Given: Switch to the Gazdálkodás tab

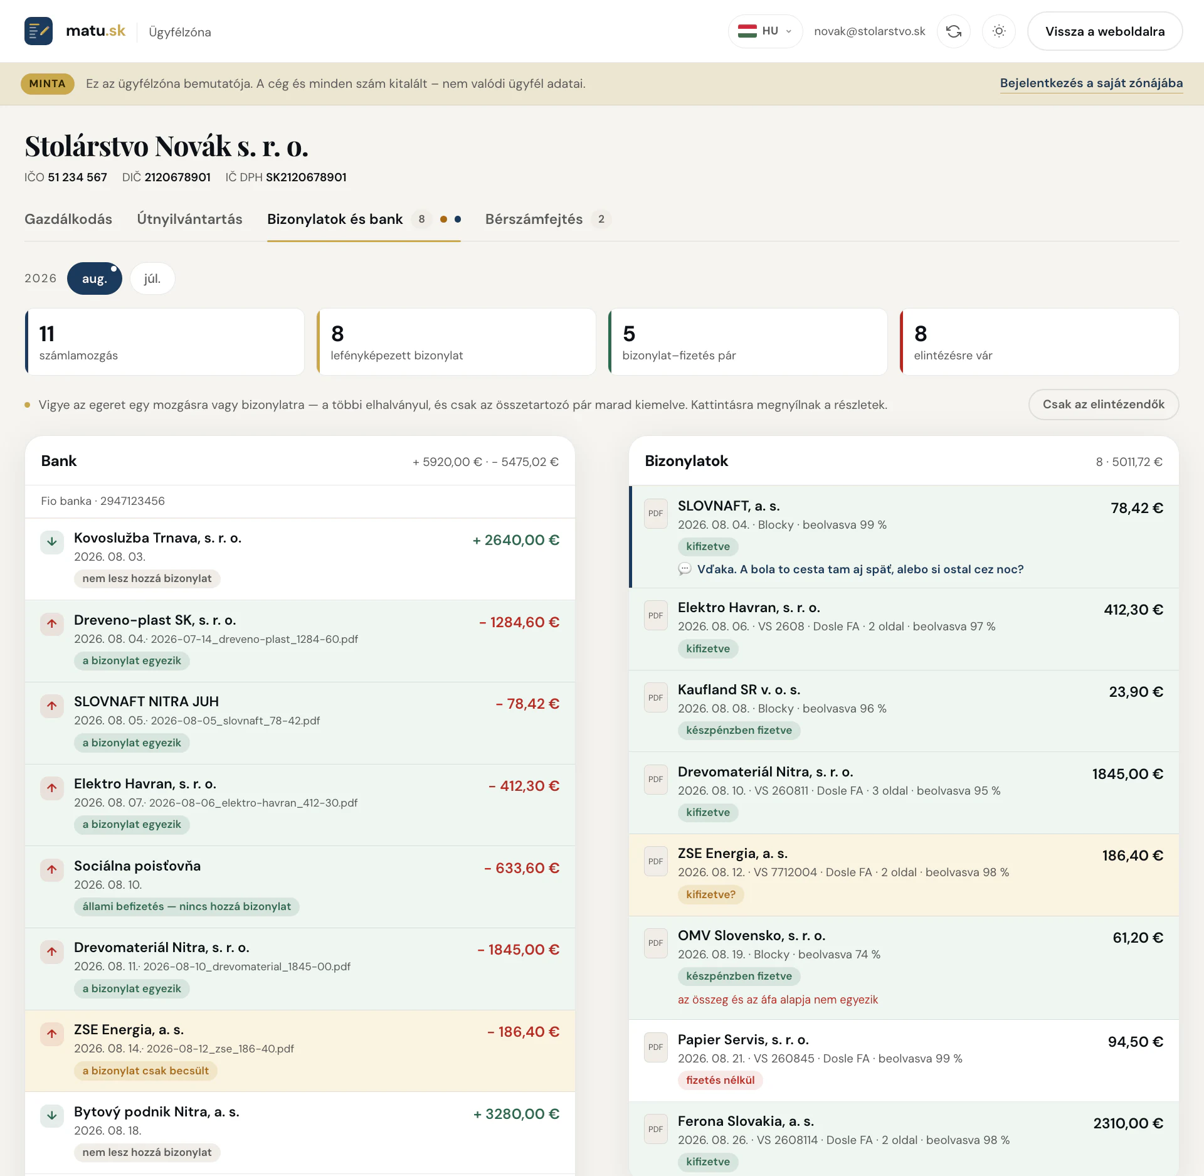Looking at the screenshot, I should point(68,219).
